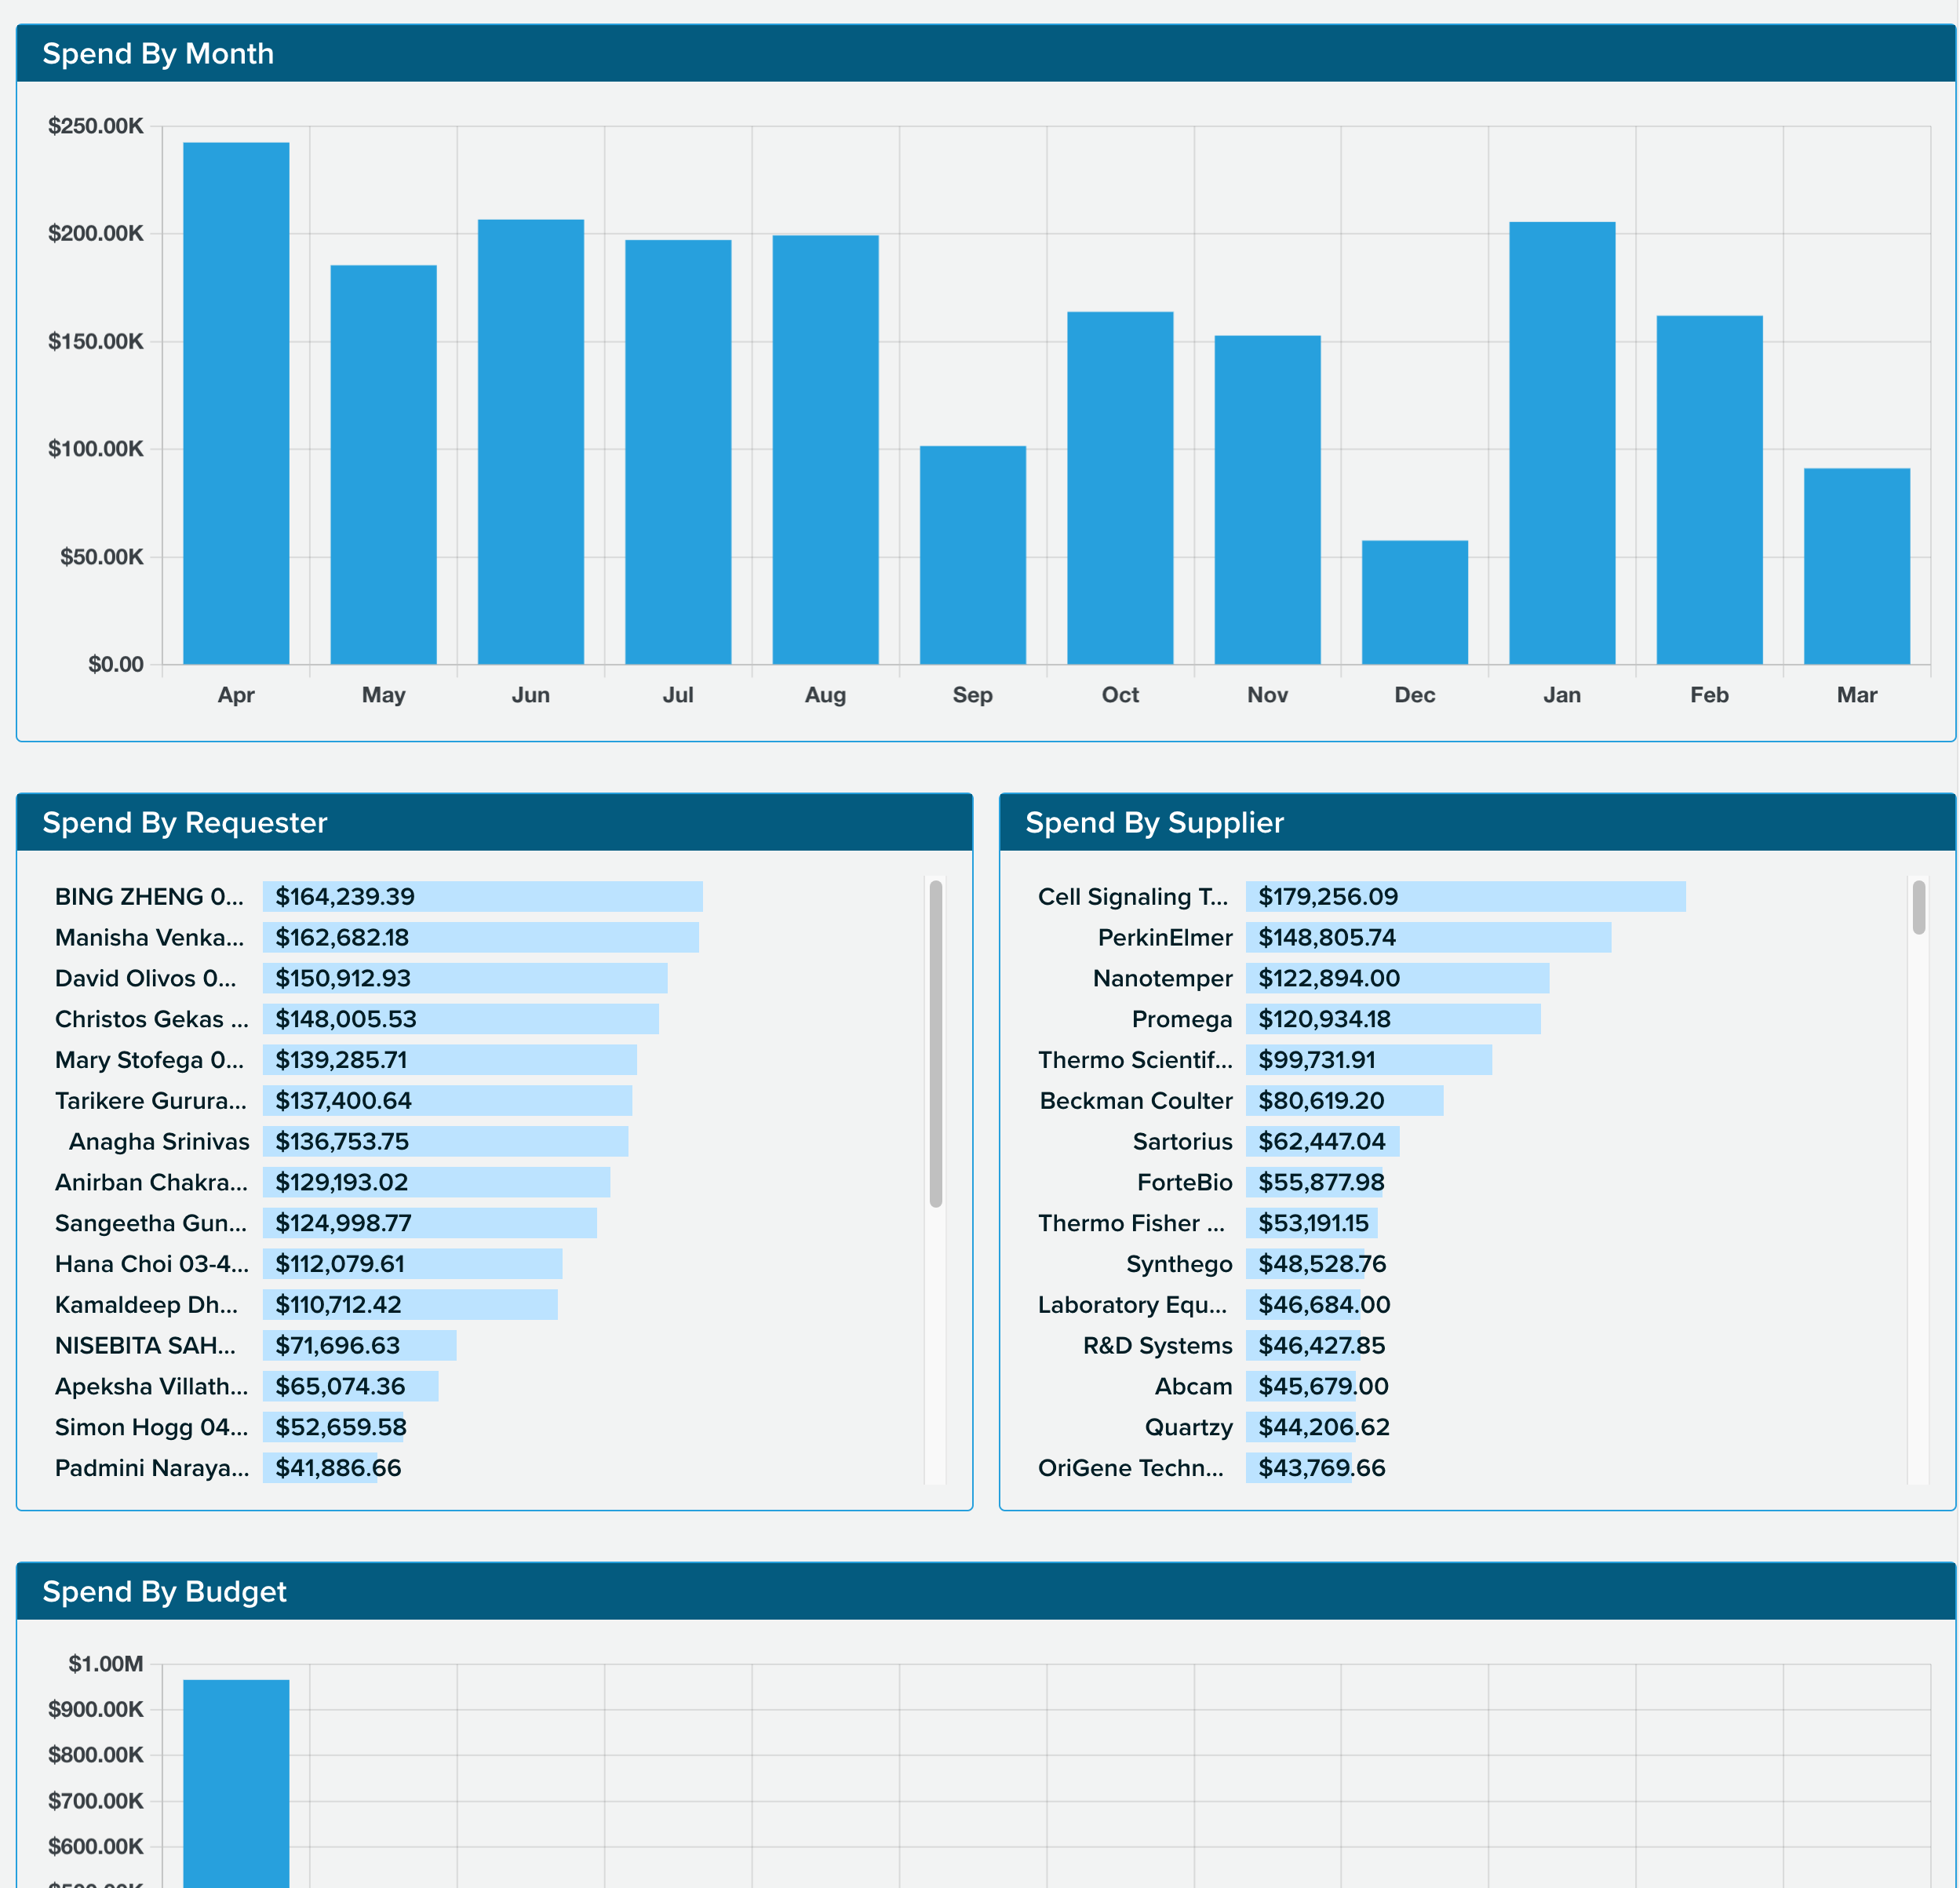The height and width of the screenshot is (1888, 1960).
Task: Click the tall budget bar in Spend By Budget
Action: pos(236,1790)
